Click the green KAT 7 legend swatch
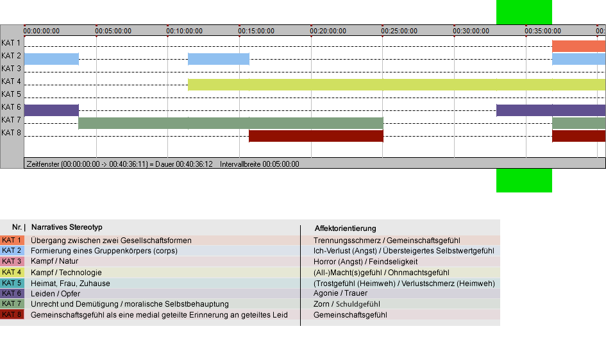 (x=12, y=303)
